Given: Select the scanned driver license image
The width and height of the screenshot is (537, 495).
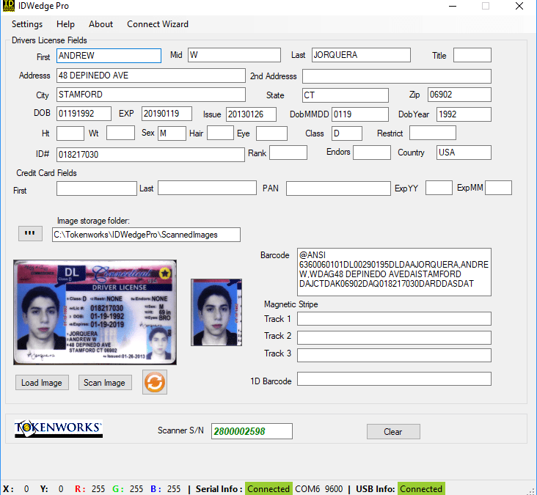Looking at the screenshot, I should 95,312.
